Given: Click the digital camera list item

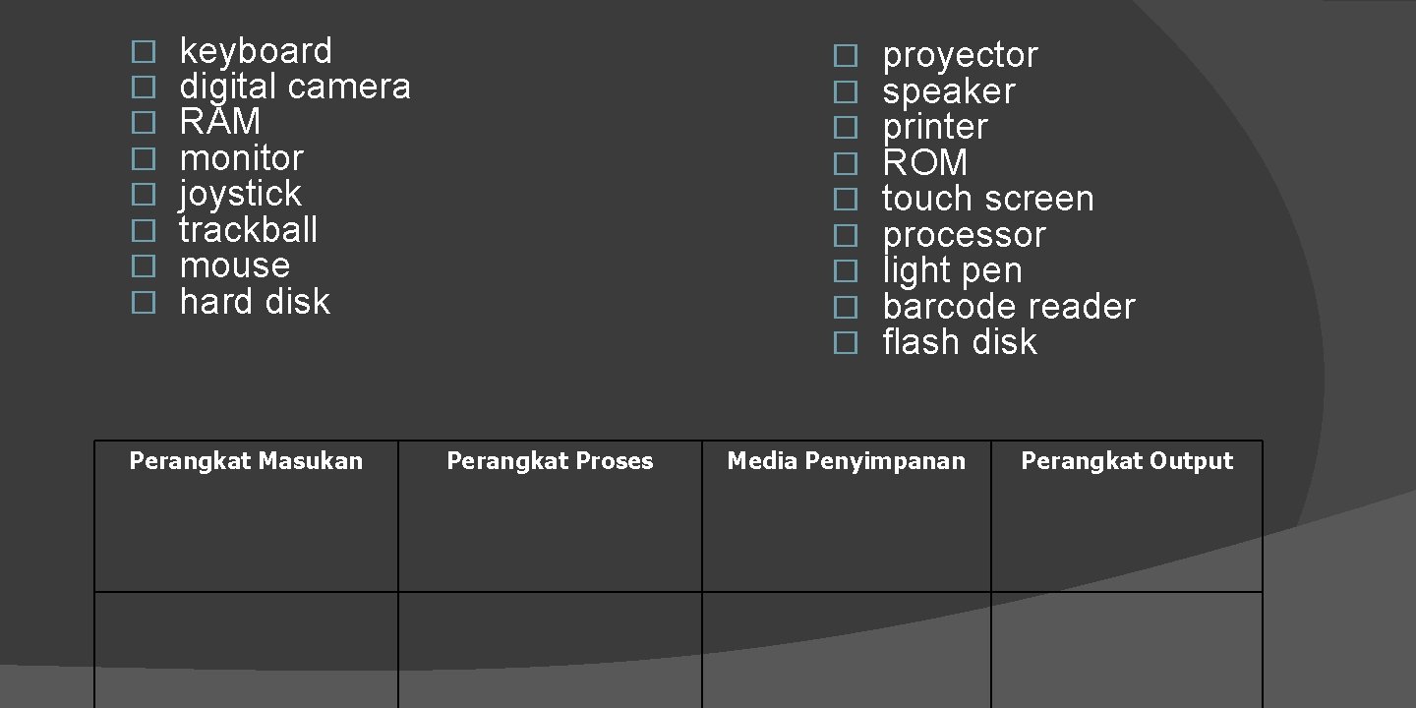Looking at the screenshot, I should [295, 88].
